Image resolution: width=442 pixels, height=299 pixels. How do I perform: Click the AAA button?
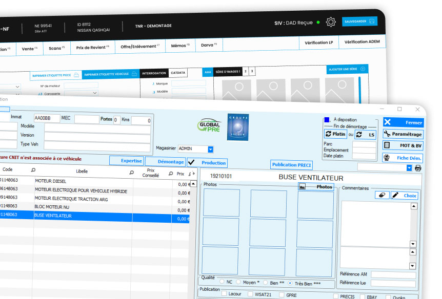[x=208, y=72]
